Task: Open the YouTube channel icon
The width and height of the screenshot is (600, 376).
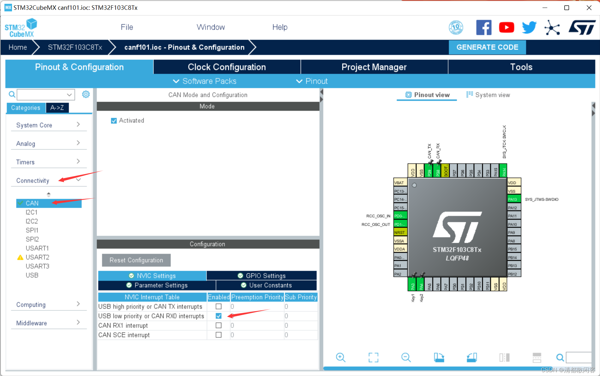Action: pos(507,27)
